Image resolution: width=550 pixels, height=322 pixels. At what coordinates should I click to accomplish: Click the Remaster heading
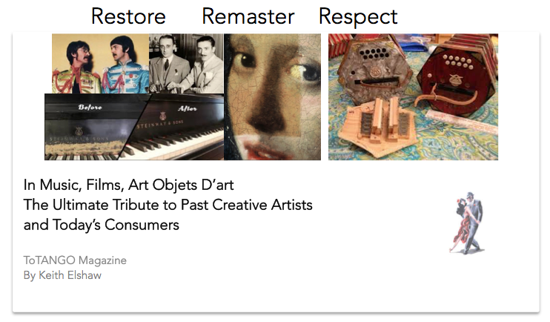pos(248,16)
